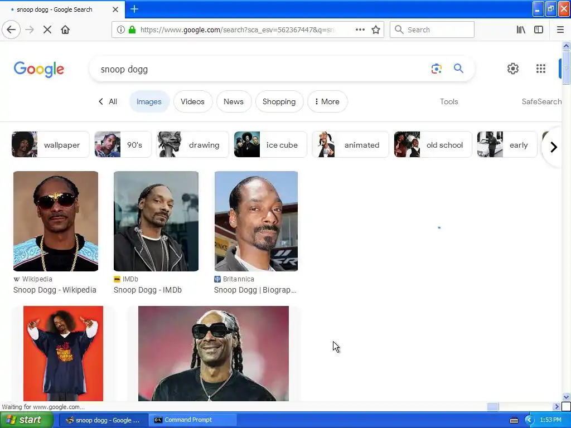The width and height of the screenshot is (571, 428).
Task: Open the Wikipedia Snoop Dogg image
Action: 56,221
